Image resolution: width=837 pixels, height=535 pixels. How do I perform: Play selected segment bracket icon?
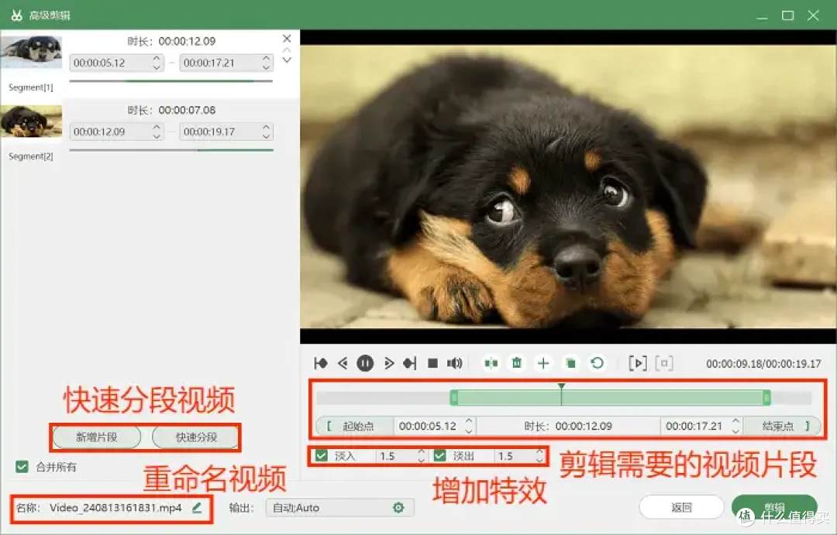pyautogui.click(x=638, y=363)
